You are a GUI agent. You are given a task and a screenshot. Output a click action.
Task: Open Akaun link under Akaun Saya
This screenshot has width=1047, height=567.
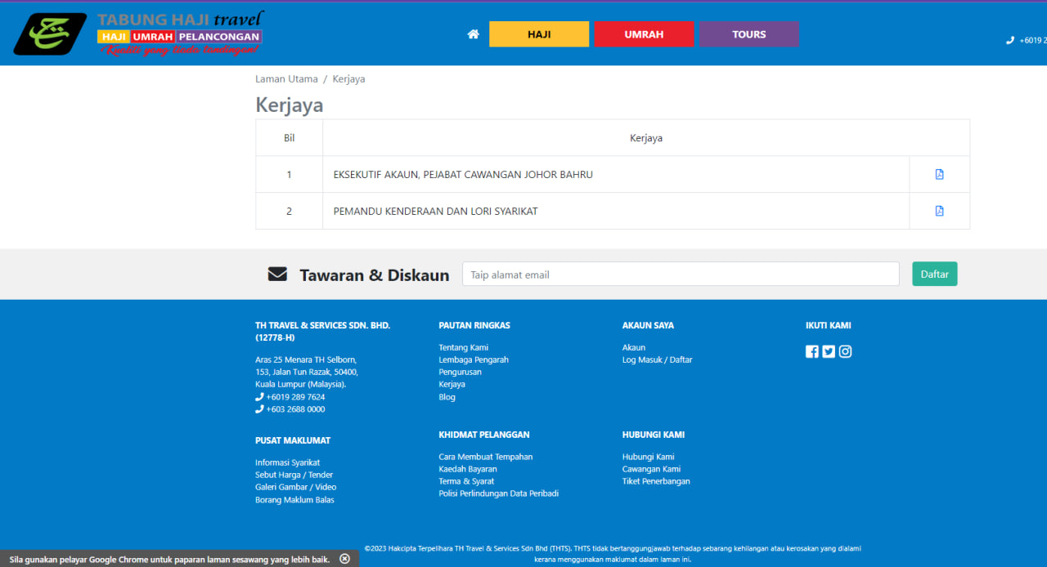point(633,347)
